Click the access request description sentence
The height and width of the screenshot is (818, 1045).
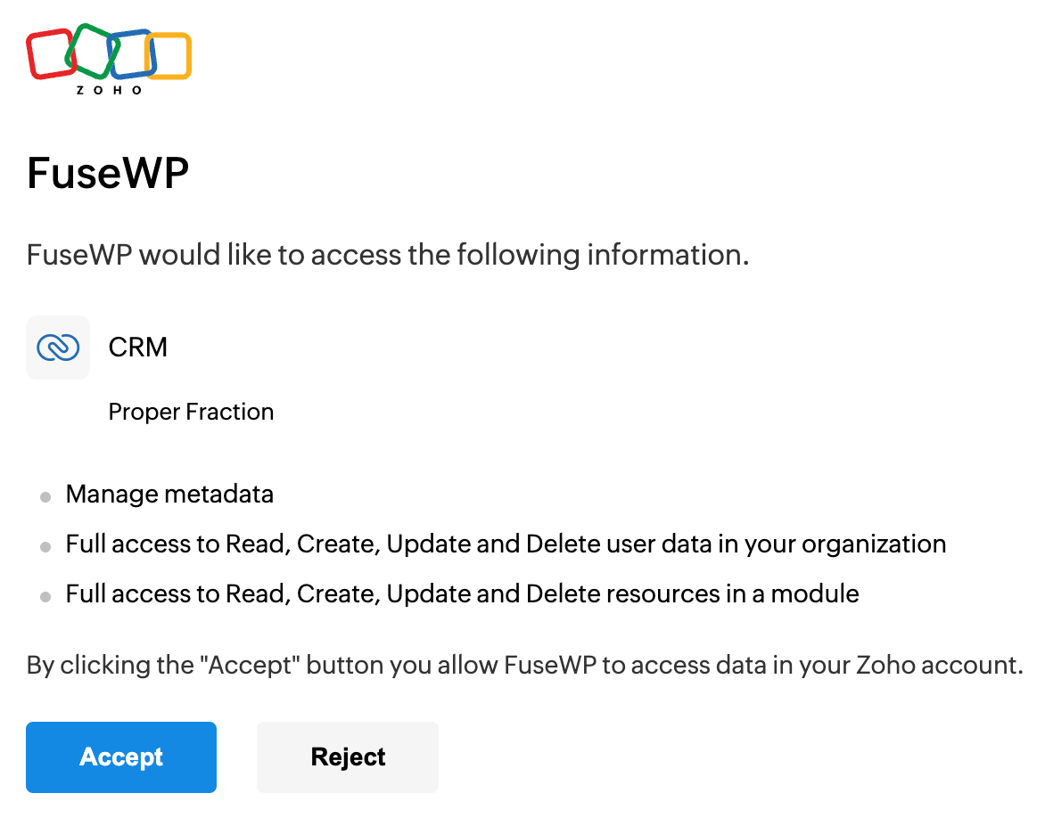(x=387, y=255)
